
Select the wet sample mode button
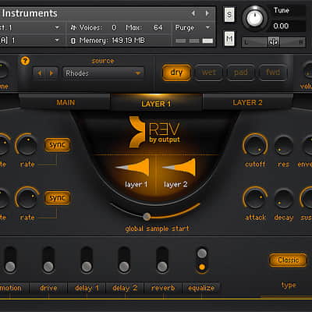pyautogui.click(x=209, y=73)
